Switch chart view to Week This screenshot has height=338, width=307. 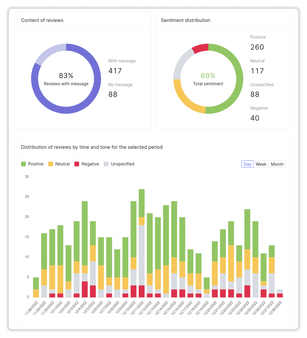click(261, 164)
